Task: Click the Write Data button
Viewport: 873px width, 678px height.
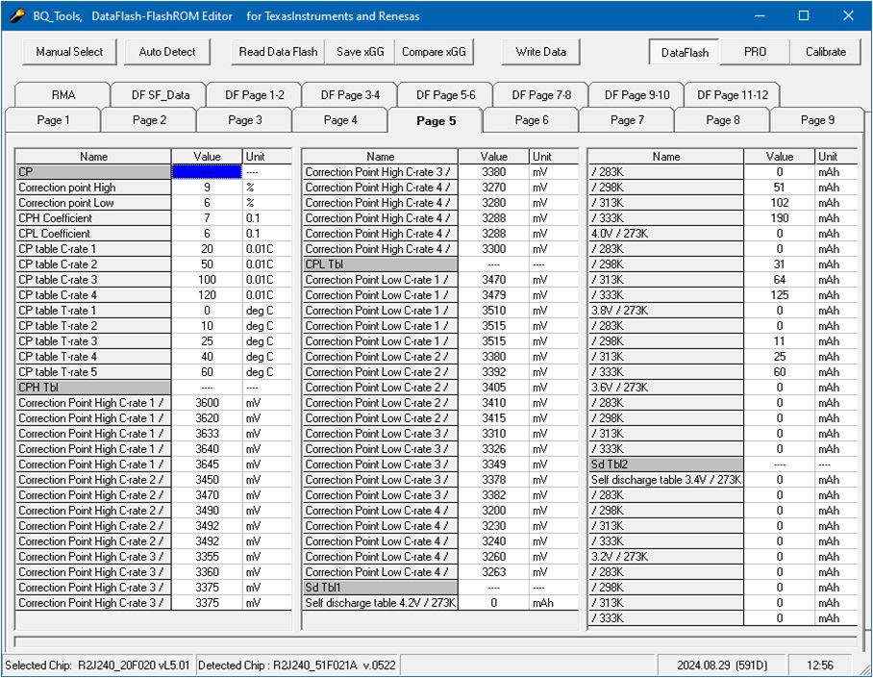Action: pyautogui.click(x=540, y=52)
